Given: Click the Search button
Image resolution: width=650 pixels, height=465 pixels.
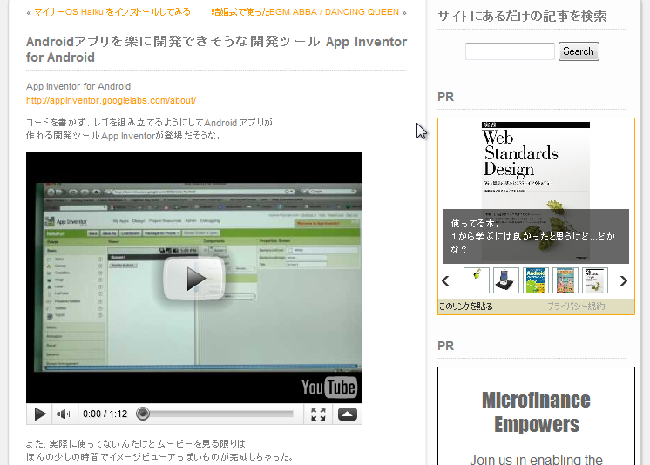Looking at the screenshot, I should 579,51.
